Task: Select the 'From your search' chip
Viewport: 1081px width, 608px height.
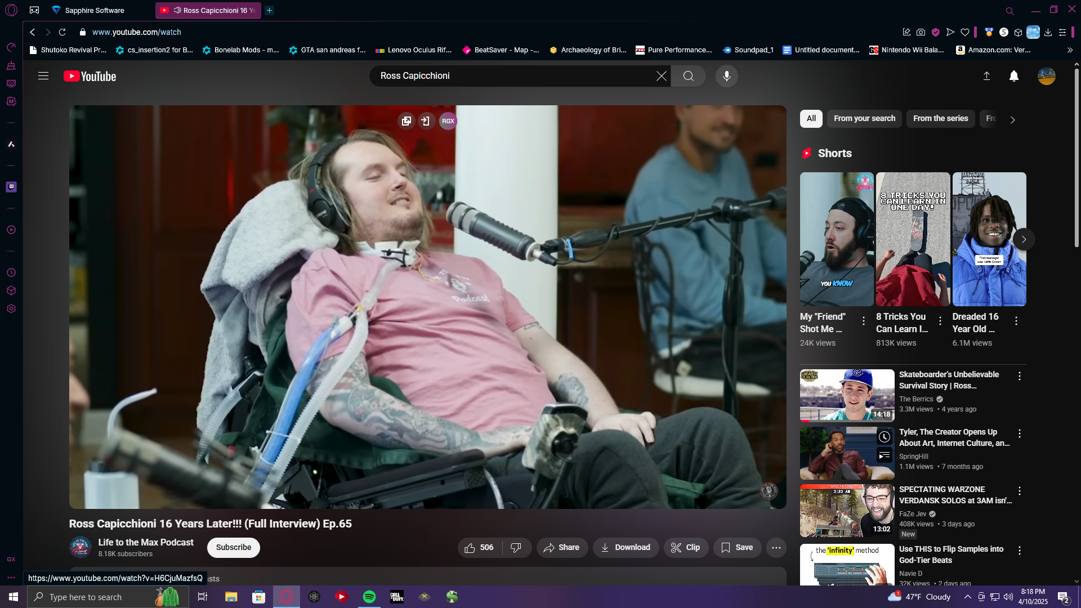Action: (x=864, y=118)
